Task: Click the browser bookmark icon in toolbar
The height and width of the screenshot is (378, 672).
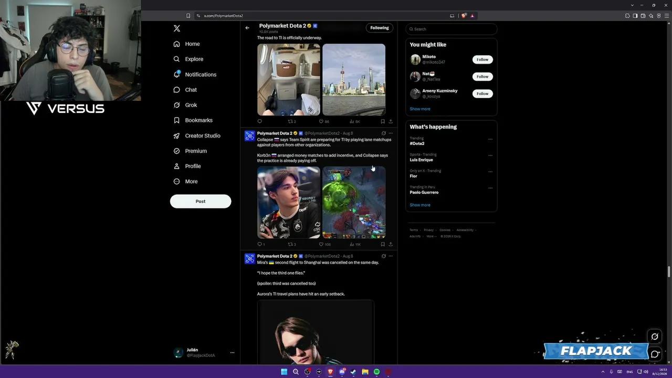Action: pyautogui.click(x=188, y=16)
